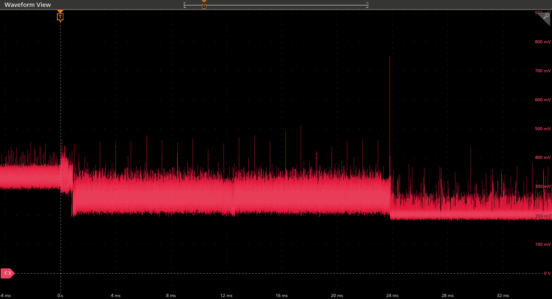
Task: Click the small trigger marker on overview bar
Action: 204,6
